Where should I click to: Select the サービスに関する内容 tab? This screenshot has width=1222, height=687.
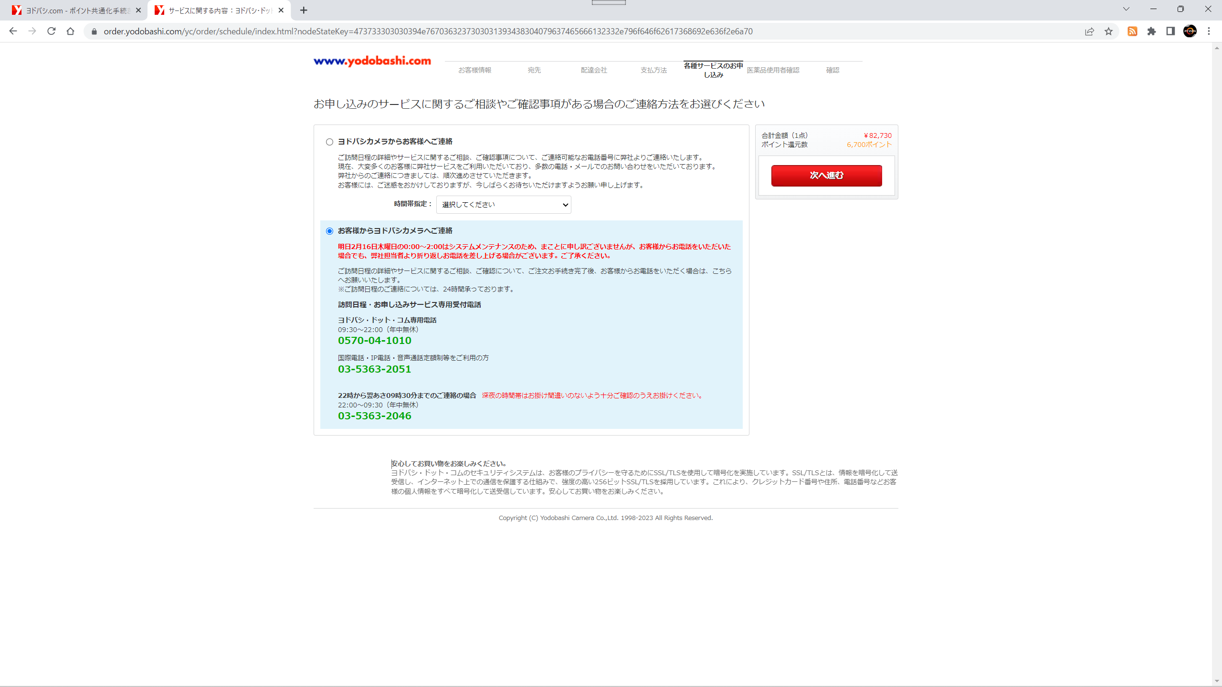(x=219, y=10)
